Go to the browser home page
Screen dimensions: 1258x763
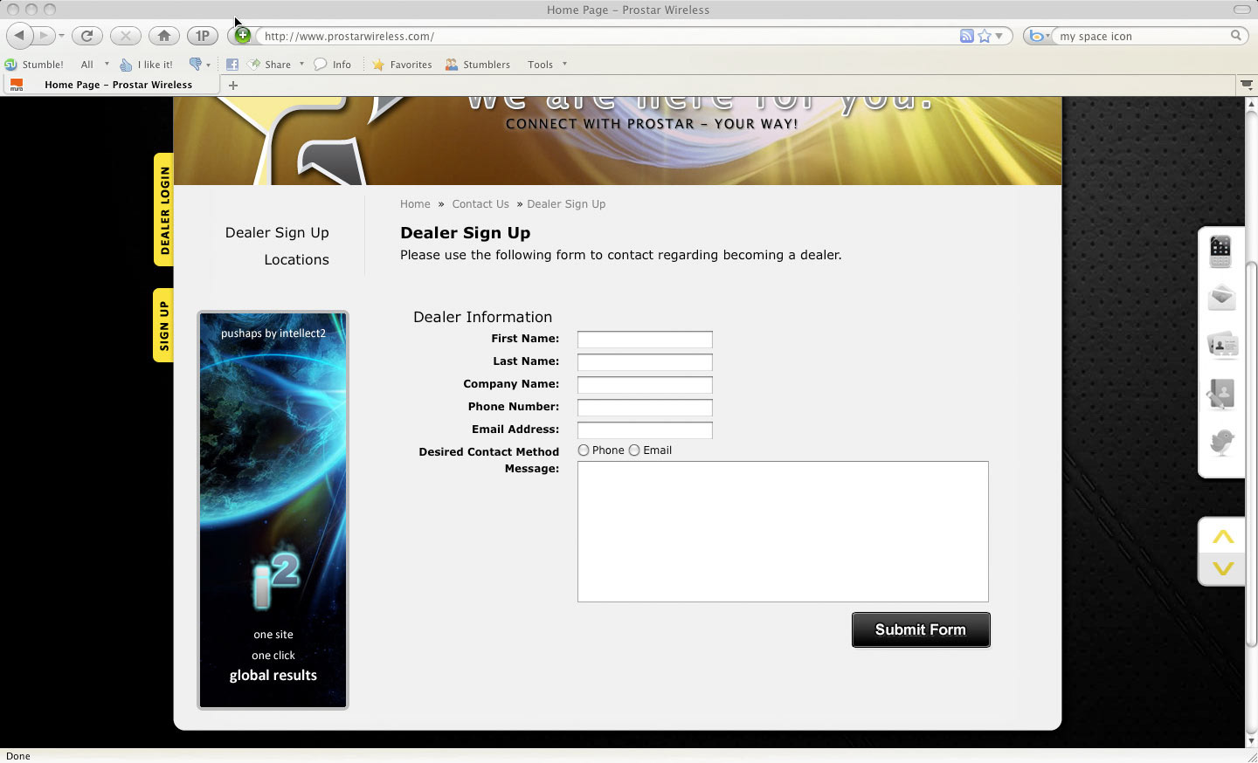click(x=164, y=36)
